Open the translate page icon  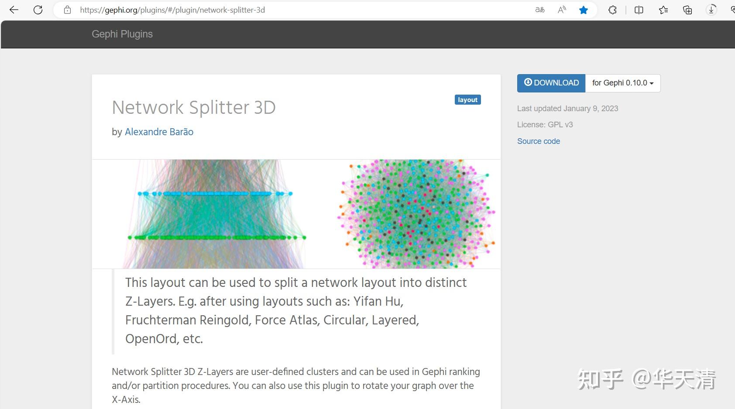point(540,10)
